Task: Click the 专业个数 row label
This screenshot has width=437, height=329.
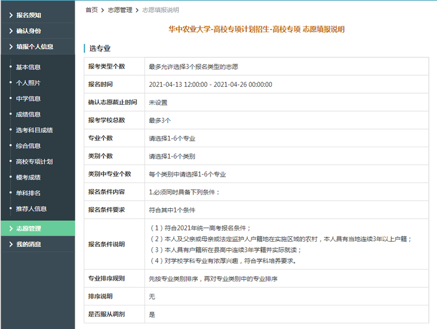Action: click(100, 138)
